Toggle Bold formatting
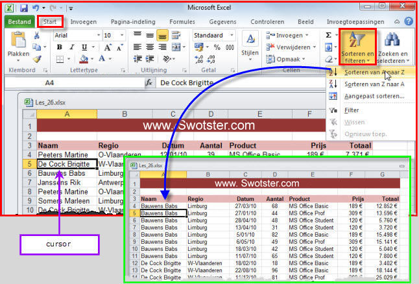This screenshot has height=284, width=419. [x=59, y=47]
